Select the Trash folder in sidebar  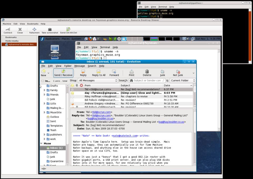point(53,130)
